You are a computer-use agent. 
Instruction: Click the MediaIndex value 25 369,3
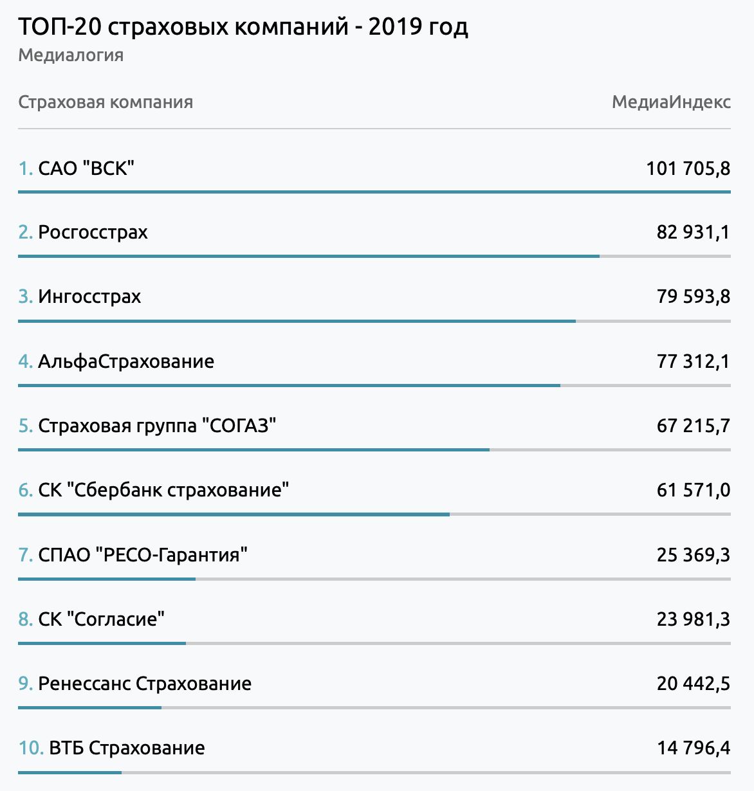(x=694, y=554)
